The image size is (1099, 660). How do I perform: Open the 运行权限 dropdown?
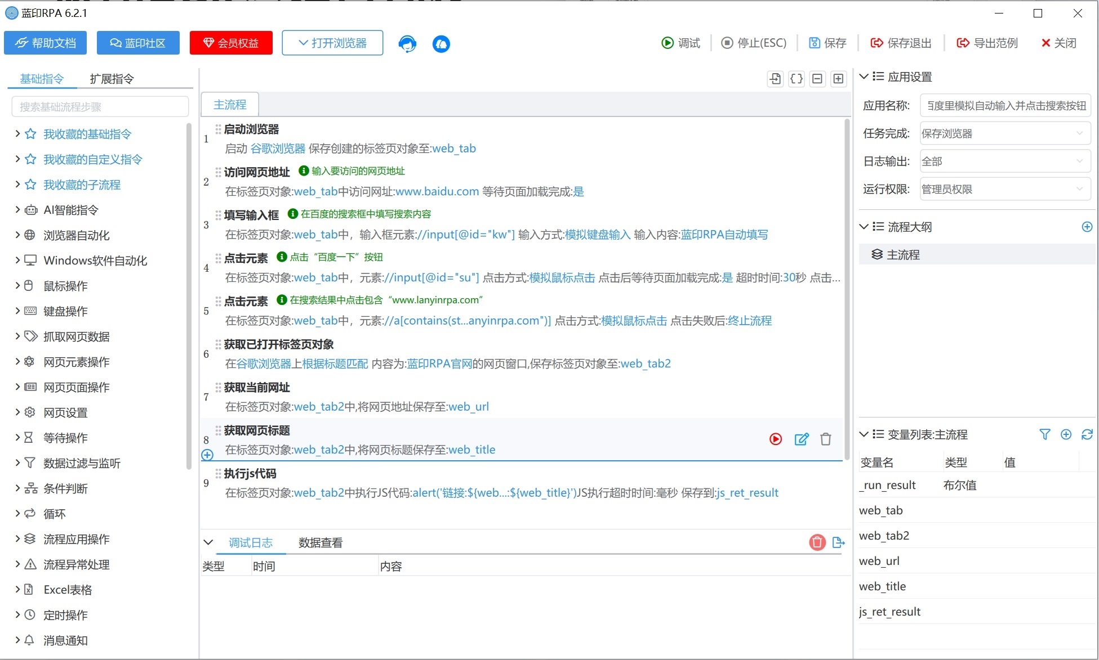pos(1005,189)
